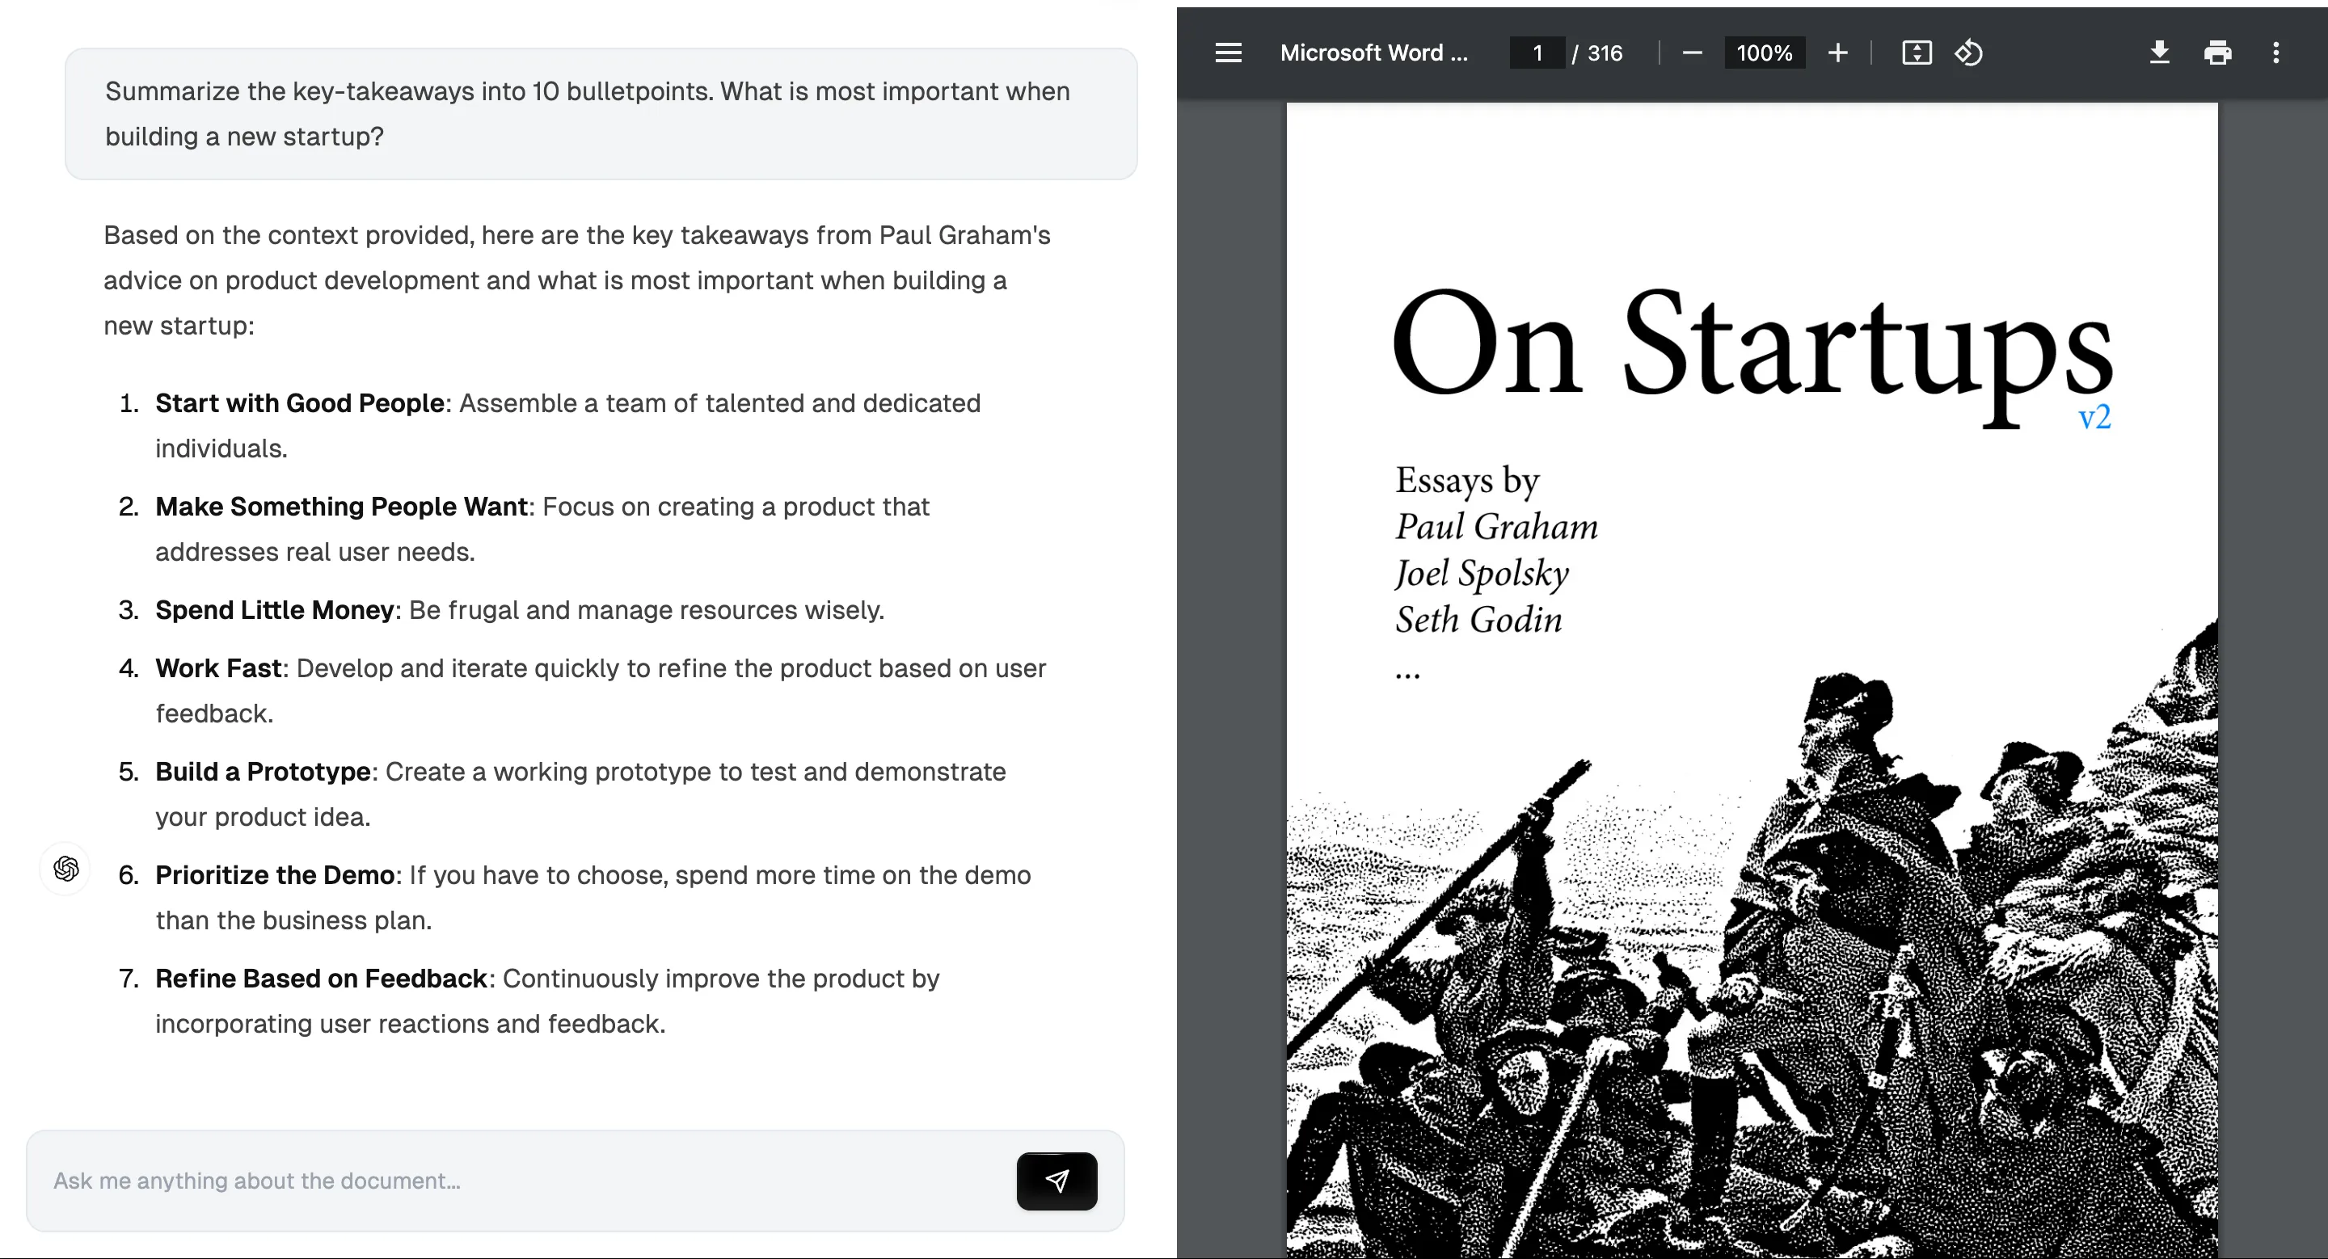The width and height of the screenshot is (2328, 1259).
Task: Toggle fit-to-width page view
Action: tap(1916, 53)
